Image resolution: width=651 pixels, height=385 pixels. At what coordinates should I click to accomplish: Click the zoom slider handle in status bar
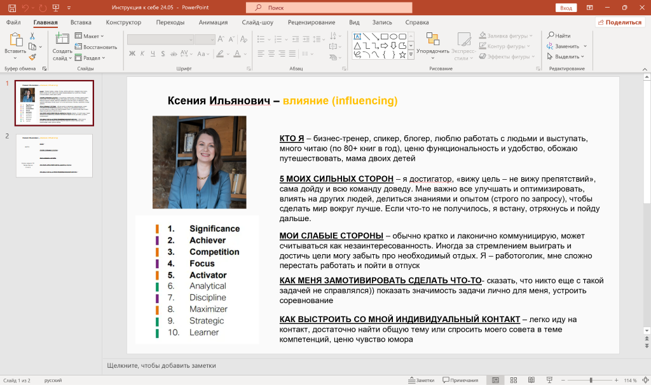point(591,380)
